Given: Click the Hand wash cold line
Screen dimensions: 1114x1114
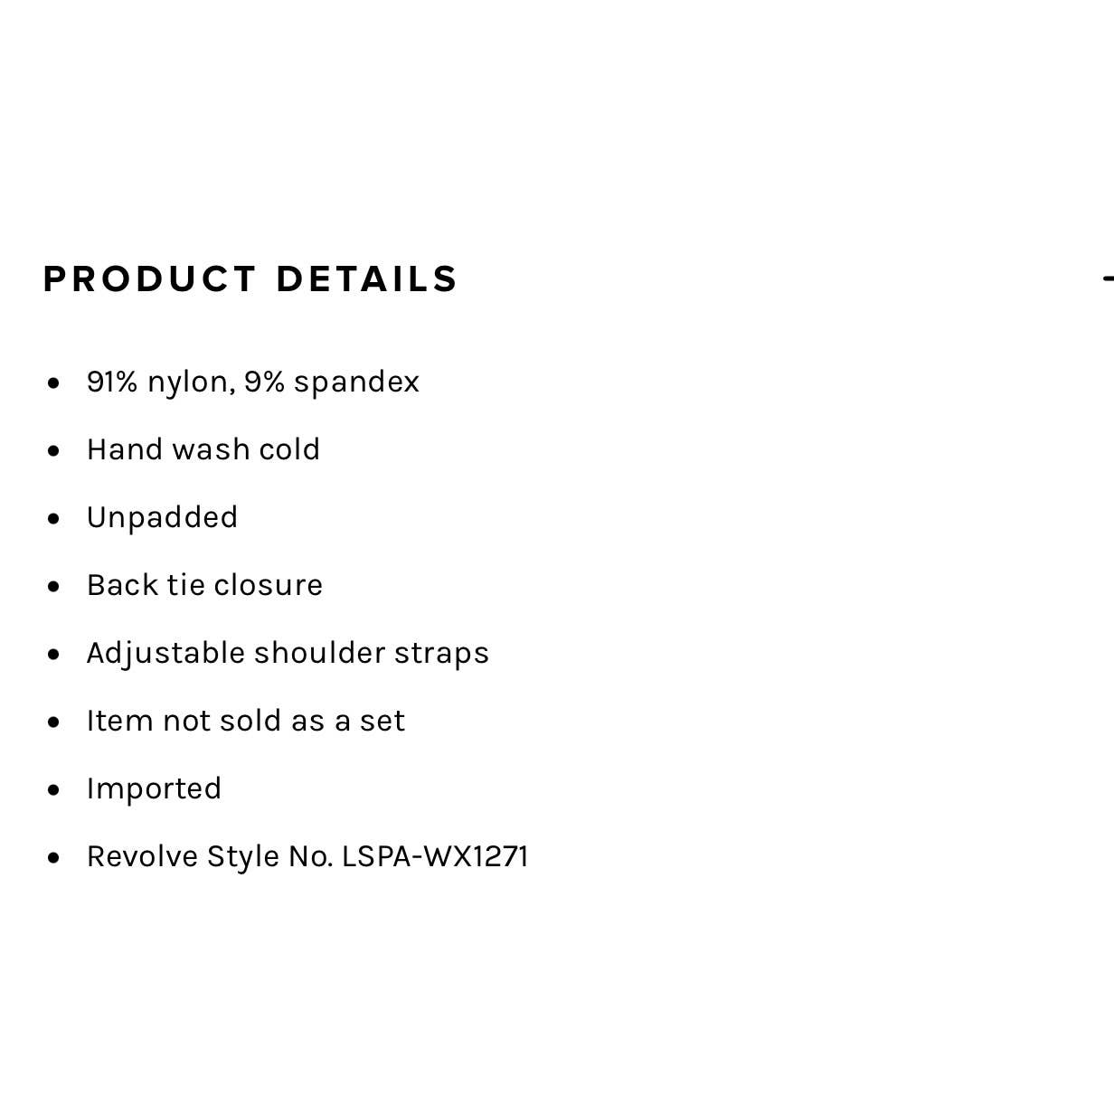Looking at the screenshot, I should 203,449.
